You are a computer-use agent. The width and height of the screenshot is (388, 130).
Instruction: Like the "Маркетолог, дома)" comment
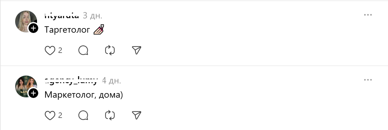[50, 115]
